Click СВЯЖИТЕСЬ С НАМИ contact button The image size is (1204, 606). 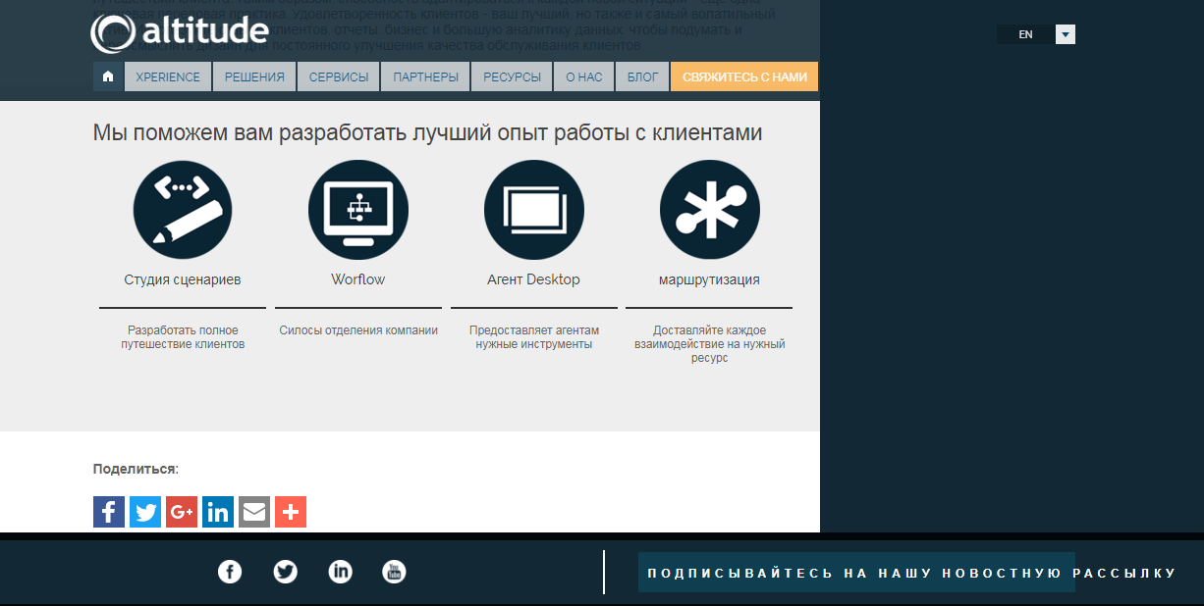coord(743,76)
